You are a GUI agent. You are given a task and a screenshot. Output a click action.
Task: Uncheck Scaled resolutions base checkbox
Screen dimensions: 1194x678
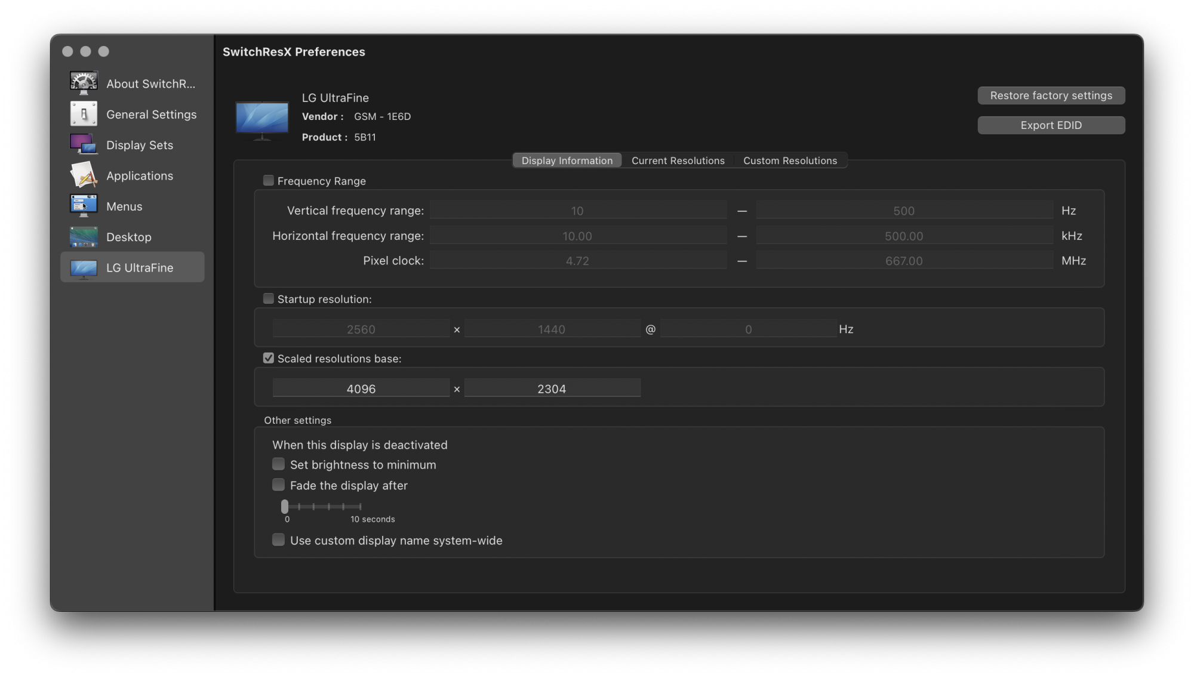click(269, 358)
